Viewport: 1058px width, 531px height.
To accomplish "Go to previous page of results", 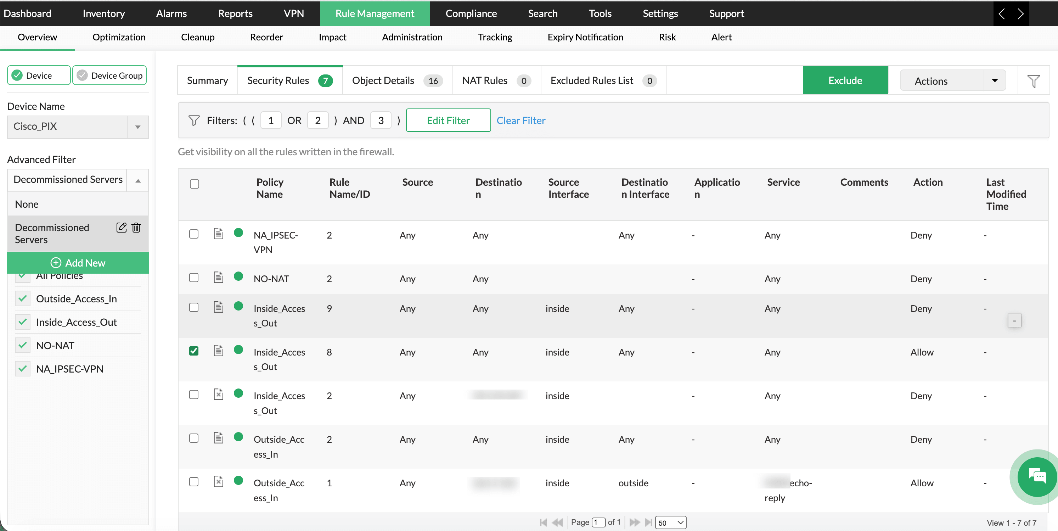I will (557, 522).
